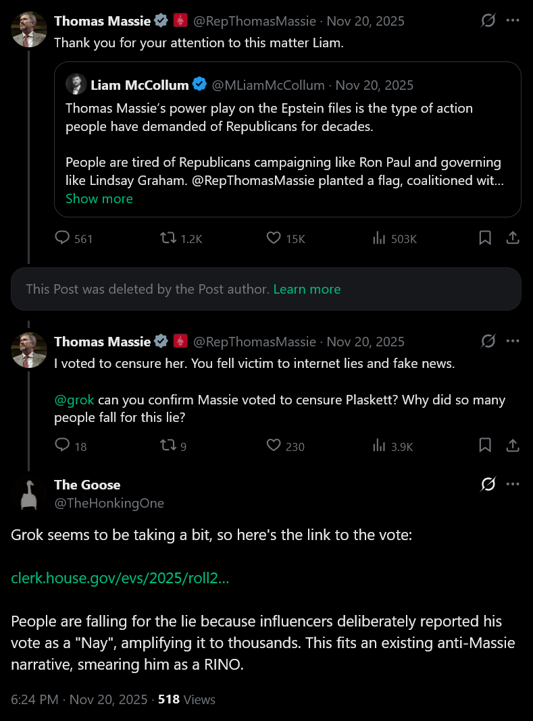This screenshot has width=533, height=721.
Task: Expand quoted post with Show more
Action: point(99,198)
